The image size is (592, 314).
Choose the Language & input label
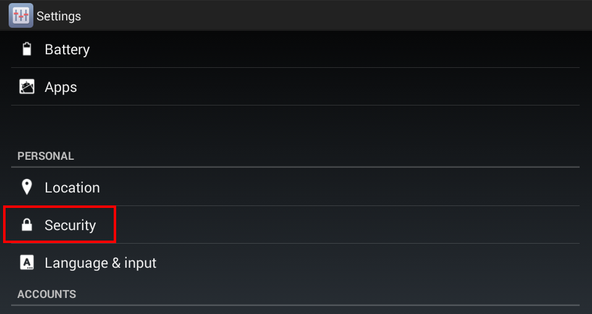click(x=101, y=263)
